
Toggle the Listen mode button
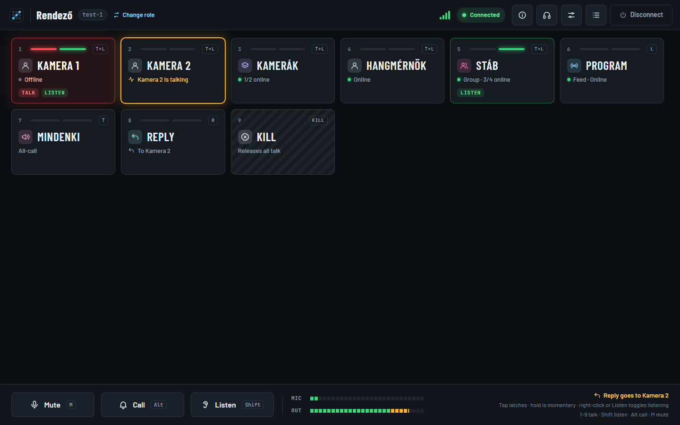tap(232, 405)
